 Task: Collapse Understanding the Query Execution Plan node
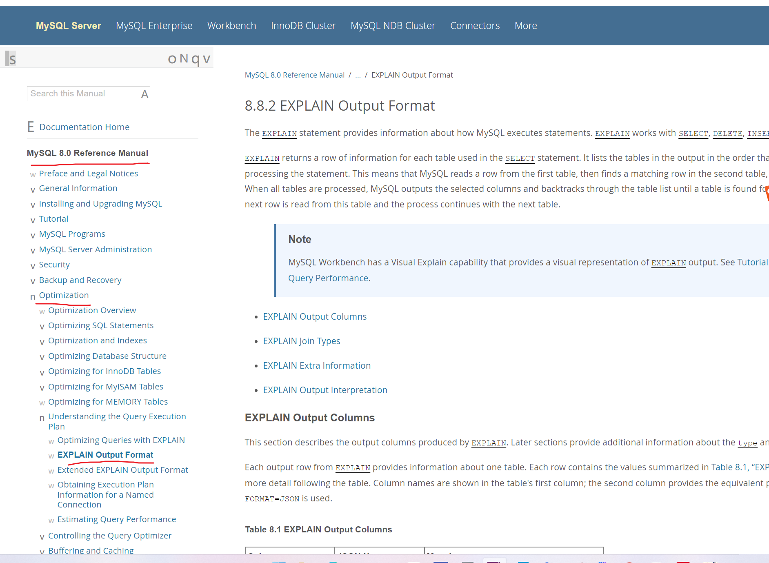[42, 418]
